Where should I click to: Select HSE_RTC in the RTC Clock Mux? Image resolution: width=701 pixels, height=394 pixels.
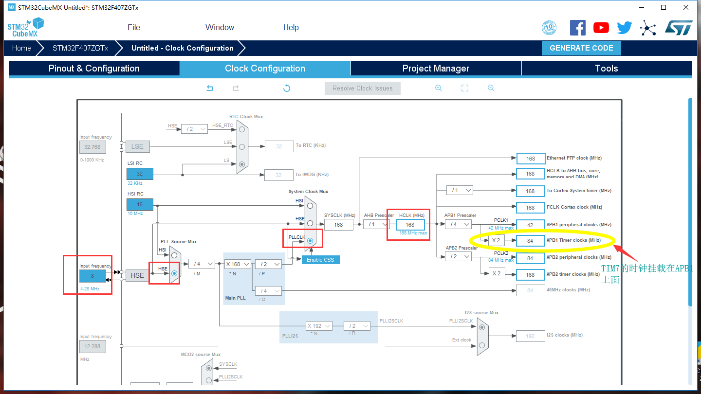tap(242, 129)
